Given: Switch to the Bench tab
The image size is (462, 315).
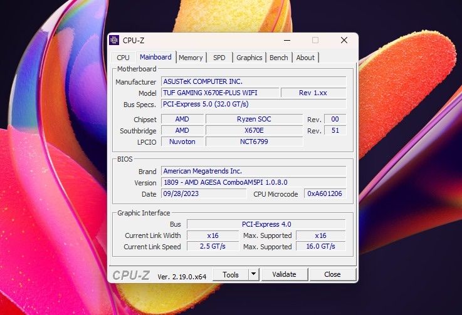Looking at the screenshot, I should [279, 58].
